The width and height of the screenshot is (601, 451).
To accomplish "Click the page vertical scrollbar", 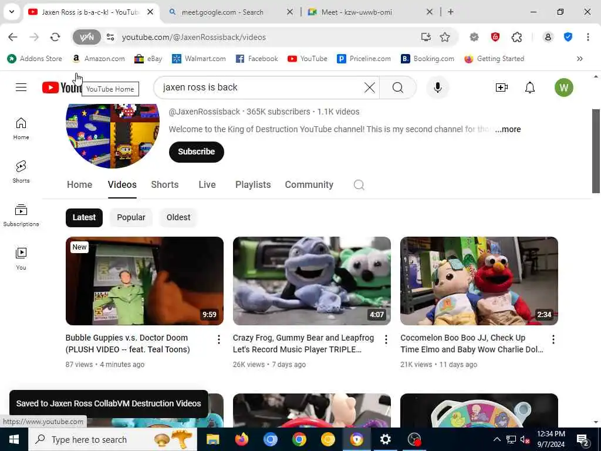I will 596,151.
